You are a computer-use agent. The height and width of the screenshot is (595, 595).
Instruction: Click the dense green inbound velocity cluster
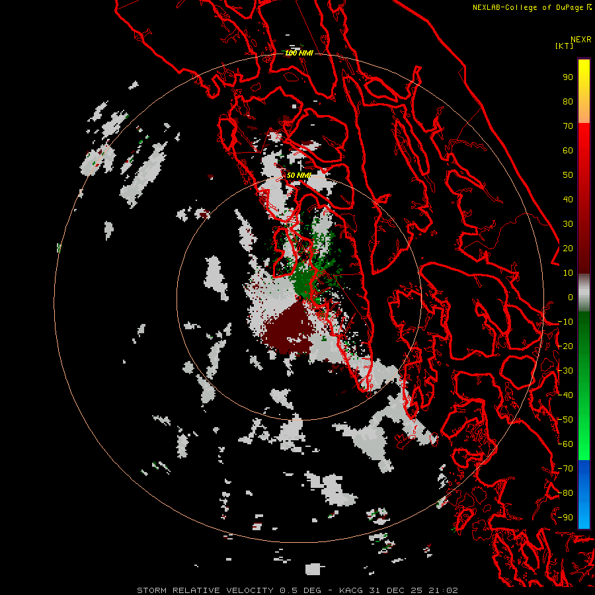[x=303, y=280]
